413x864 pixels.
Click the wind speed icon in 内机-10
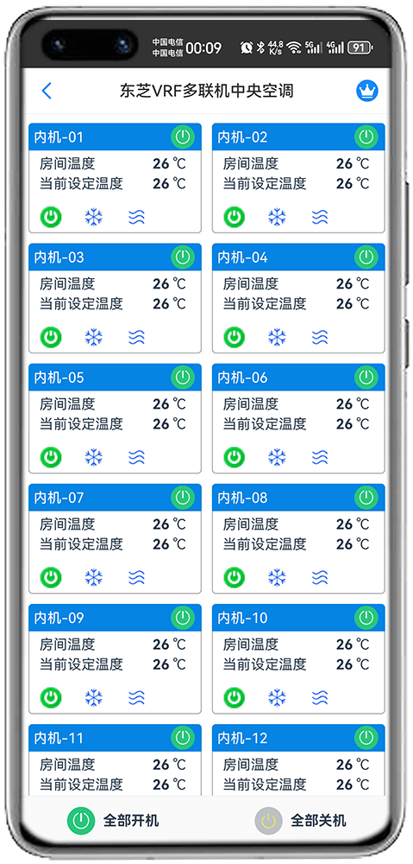[320, 697]
